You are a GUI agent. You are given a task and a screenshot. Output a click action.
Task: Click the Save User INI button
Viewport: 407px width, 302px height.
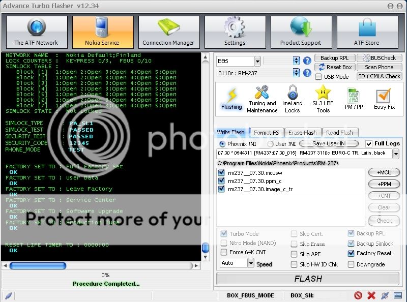point(329,143)
